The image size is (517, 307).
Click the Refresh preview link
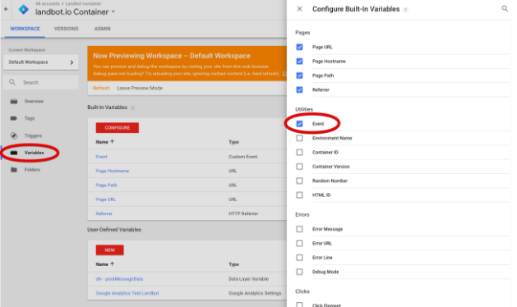pyautogui.click(x=102, y=88)
